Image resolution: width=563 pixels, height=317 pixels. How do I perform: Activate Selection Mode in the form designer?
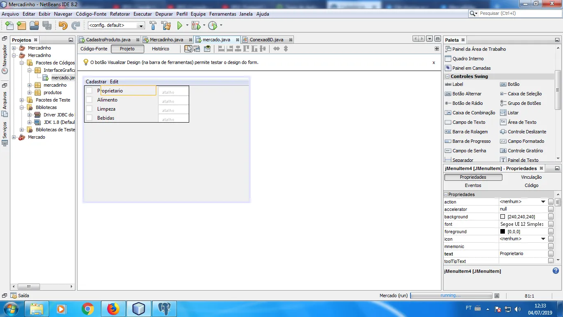[x=188, y=49]
